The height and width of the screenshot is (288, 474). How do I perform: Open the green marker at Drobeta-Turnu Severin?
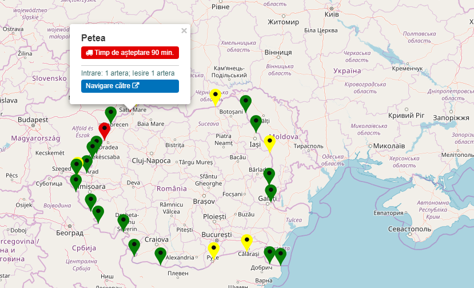coord(123,222)
